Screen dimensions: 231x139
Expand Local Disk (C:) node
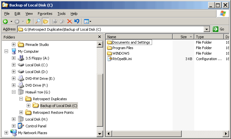[x=14, y=65]
